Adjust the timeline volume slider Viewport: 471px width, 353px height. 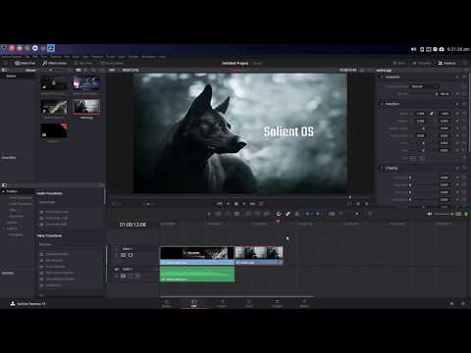[x=445, y=214]
